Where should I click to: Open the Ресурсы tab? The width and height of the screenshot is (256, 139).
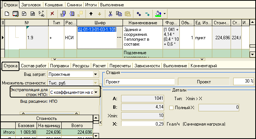point(81,66)
